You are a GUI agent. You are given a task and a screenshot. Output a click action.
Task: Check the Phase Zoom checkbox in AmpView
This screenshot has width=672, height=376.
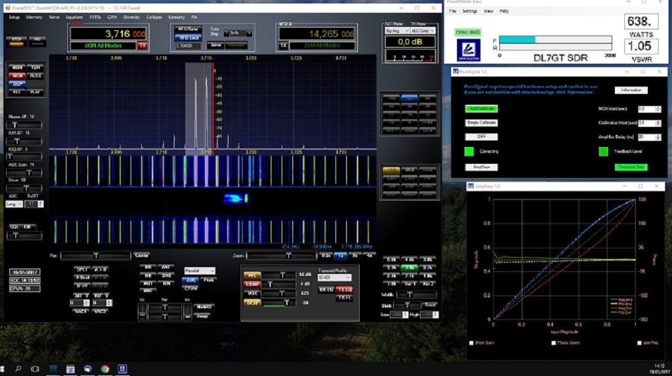554,343
